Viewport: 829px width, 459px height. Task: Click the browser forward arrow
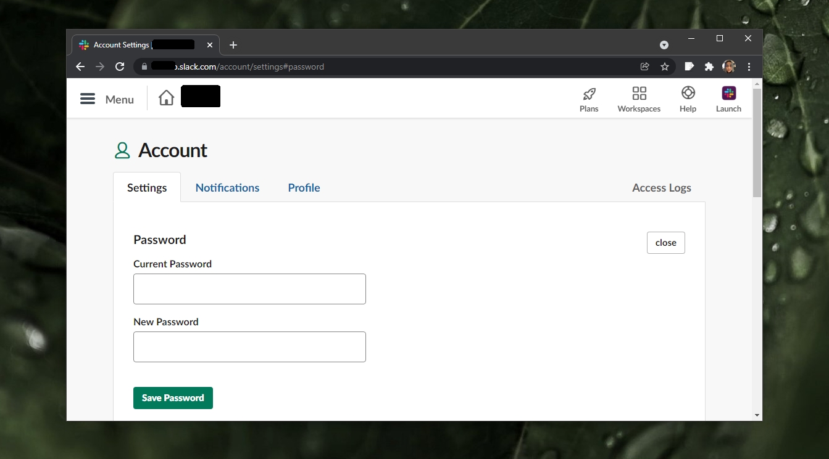coord(100,67)
